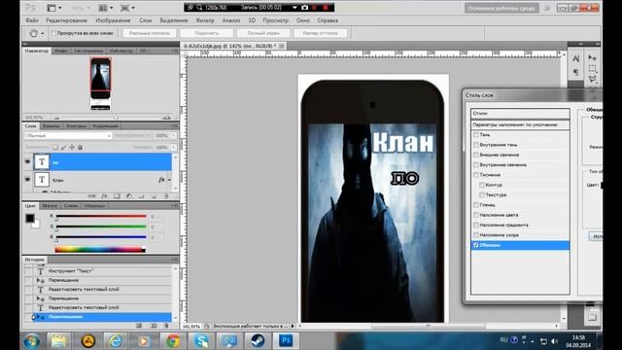Switch to the Контуры tab

click(76, 125)
